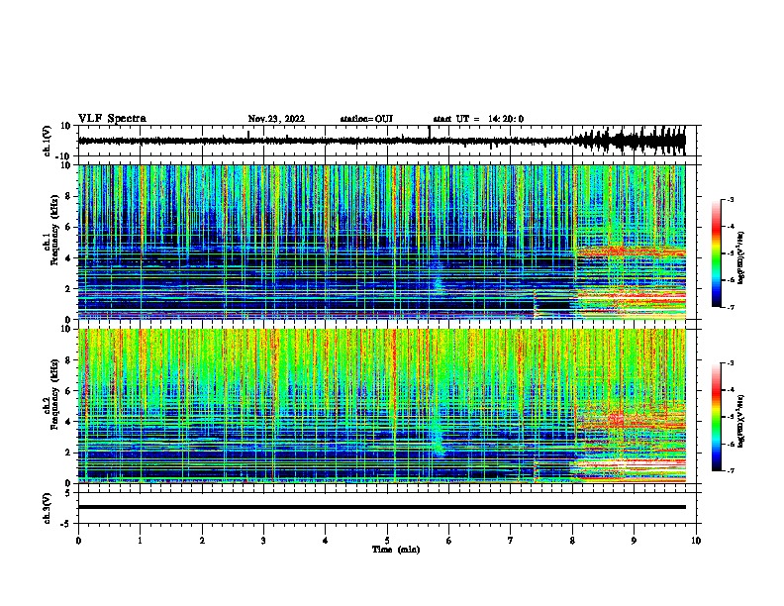Click the 2 kHz tick on ch.2 frequency axis
Screen dimensions: 784x606
(x=68, y=453)
